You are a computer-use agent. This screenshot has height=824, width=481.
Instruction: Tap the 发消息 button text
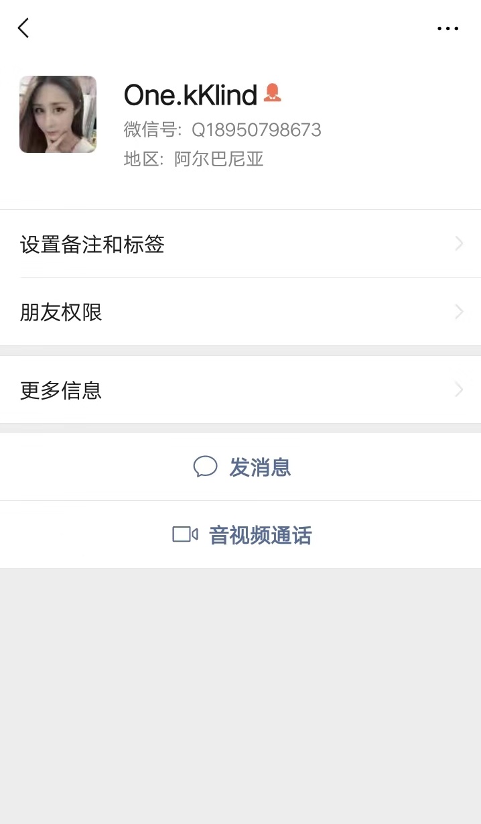click(x=260, y=467)
